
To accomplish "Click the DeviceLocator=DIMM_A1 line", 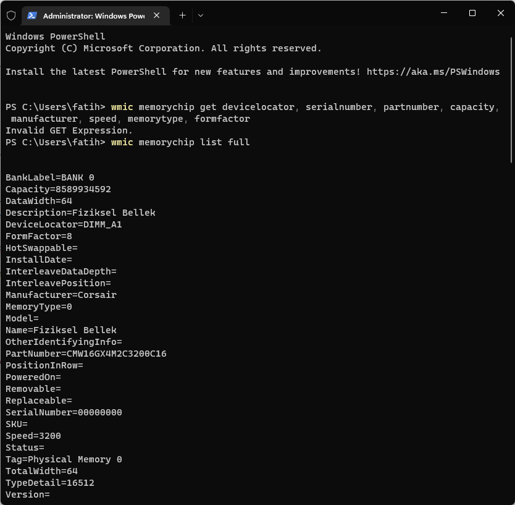I will 64,224.
